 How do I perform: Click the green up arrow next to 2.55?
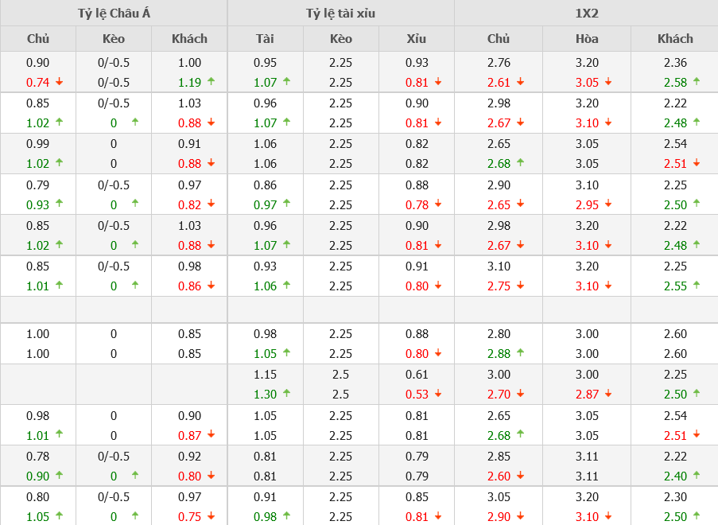click(697, 285)
